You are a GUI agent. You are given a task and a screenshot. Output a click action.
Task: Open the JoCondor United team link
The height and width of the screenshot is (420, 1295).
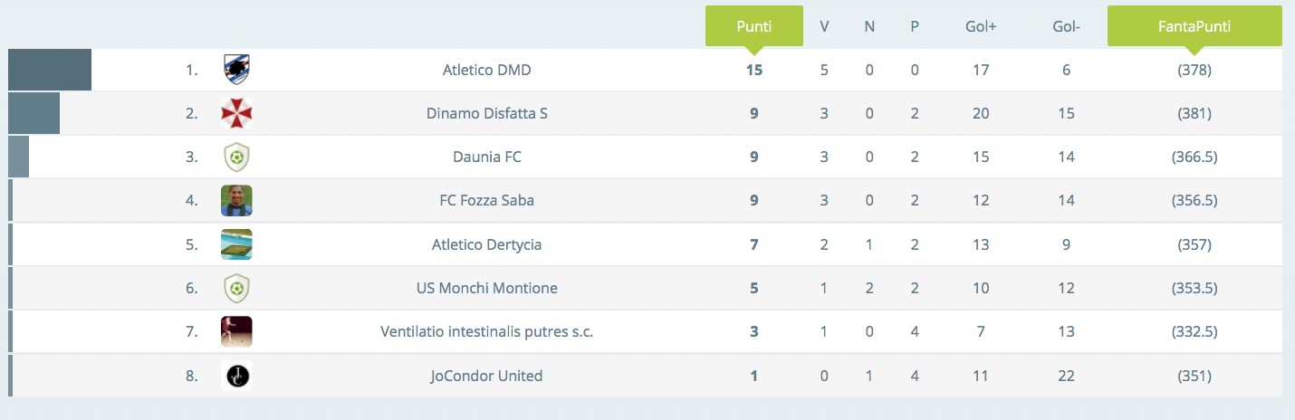pos(487,375)
